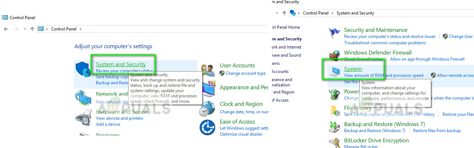
Task: Expand the chevron after Control Panel breadcrumb
Action: point(81,29)
